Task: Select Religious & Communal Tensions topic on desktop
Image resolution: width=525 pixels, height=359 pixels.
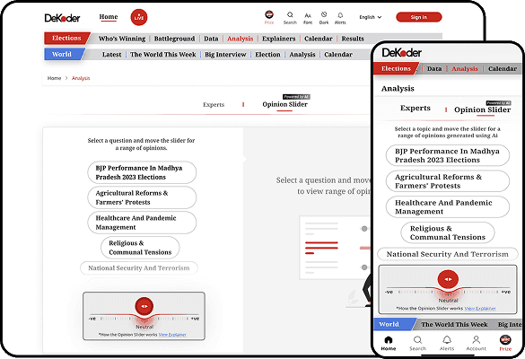Action: pos(140,248)
